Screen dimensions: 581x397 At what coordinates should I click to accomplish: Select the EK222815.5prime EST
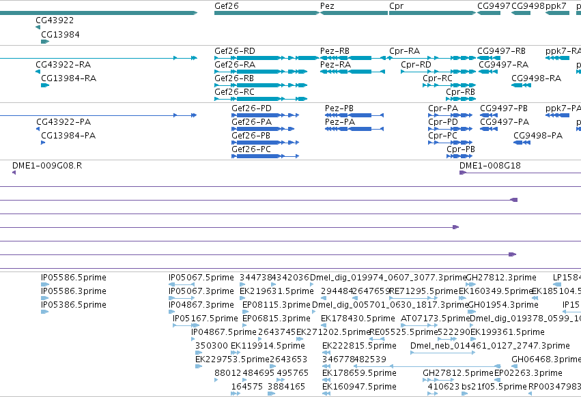click(x=326, y=353)
